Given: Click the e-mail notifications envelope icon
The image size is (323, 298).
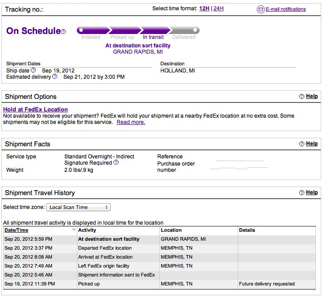Looking at the screenshot, I should coord(260,9).
